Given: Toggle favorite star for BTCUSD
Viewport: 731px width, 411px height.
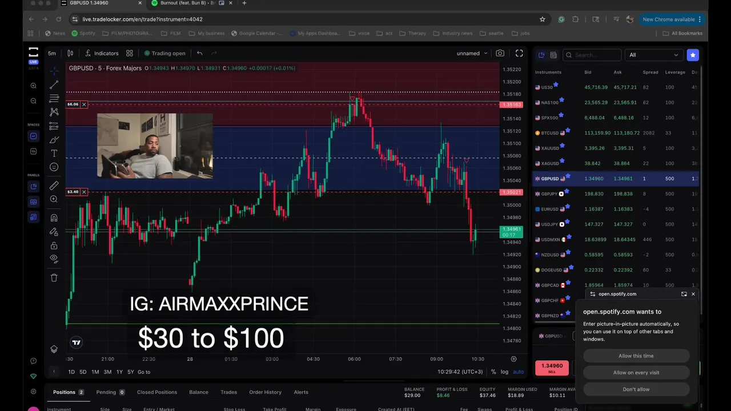Looking at the screenshot, I should click(x=569, y=131).
